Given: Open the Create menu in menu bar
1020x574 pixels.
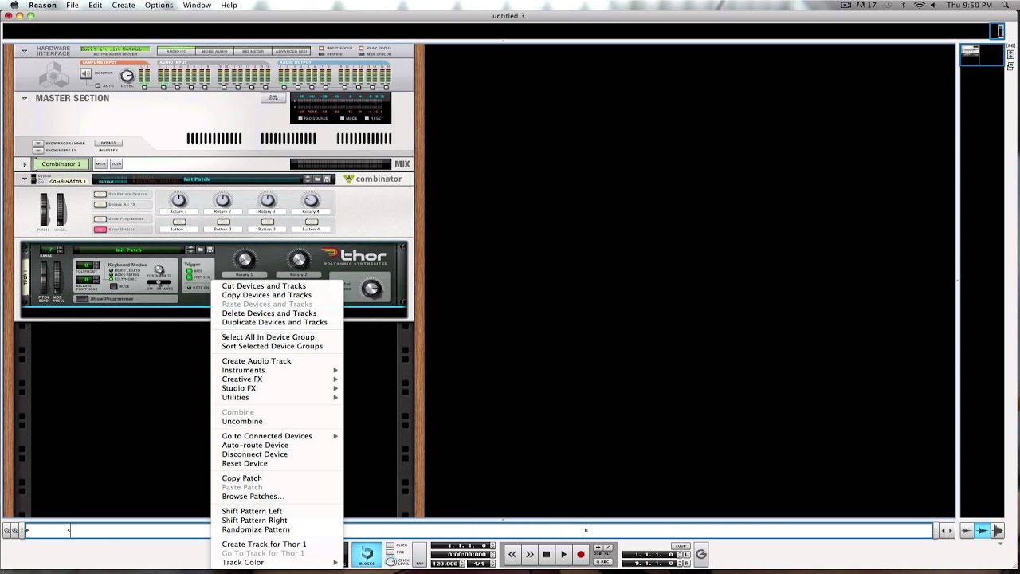Looking at the screenshot, I should [123, 5].
